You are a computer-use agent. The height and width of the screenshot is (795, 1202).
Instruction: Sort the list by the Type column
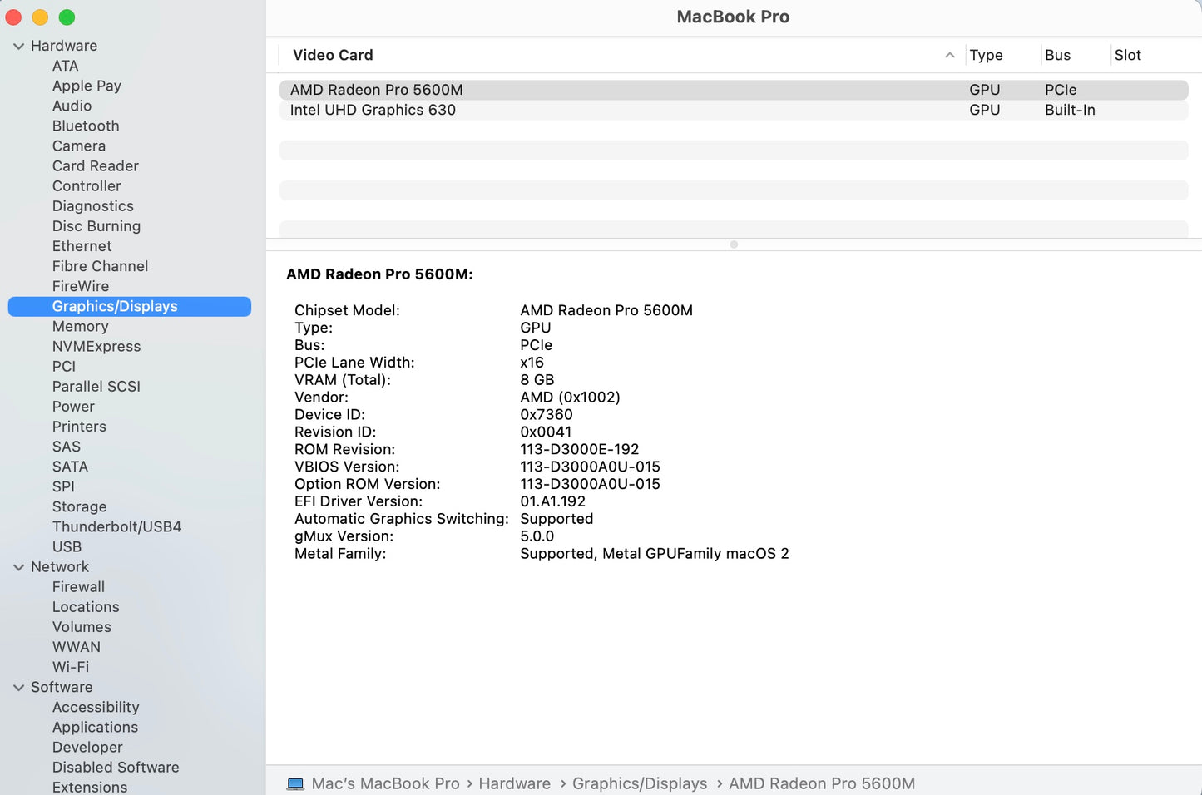click(986, 55)
